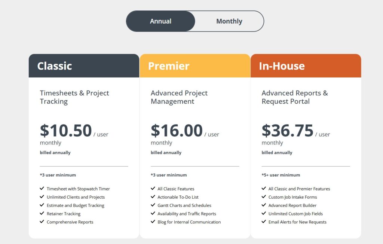Click the checkmark beside Timesheet with Stopwatch Timer
Screen dimensions: 383x244
tap(42, 189)
